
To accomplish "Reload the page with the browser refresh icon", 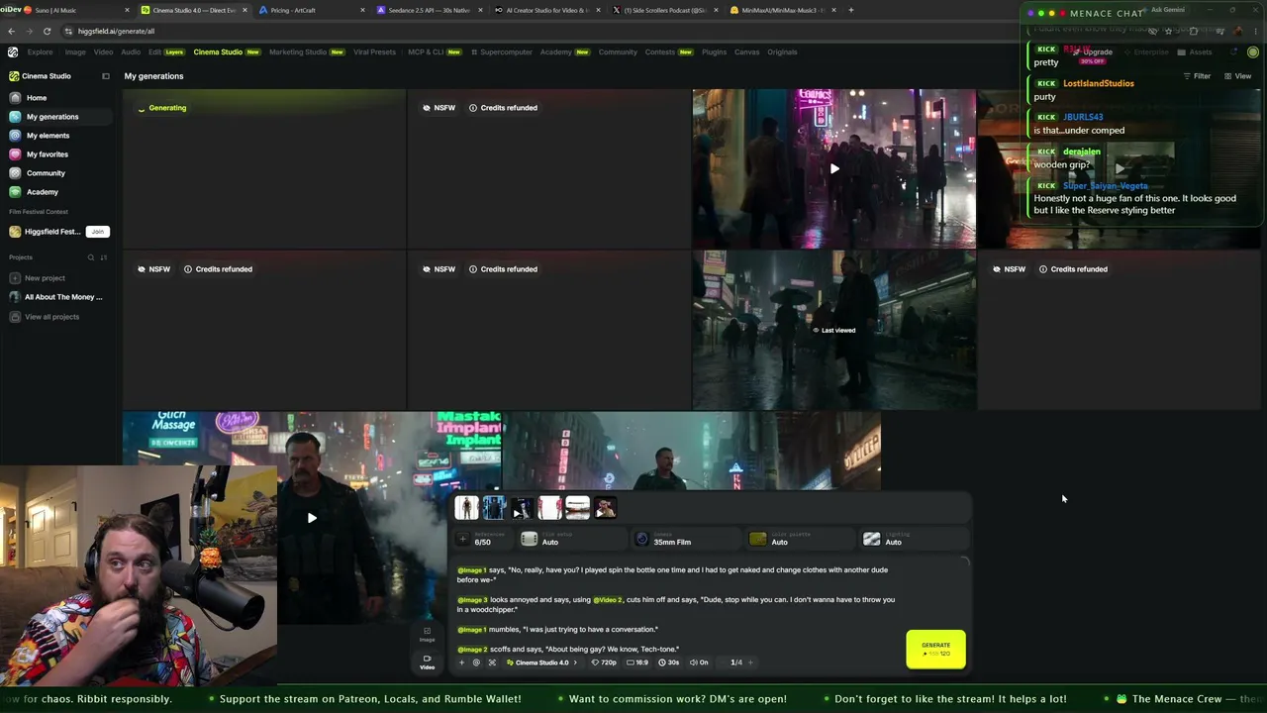I will (x=47, y=31).
